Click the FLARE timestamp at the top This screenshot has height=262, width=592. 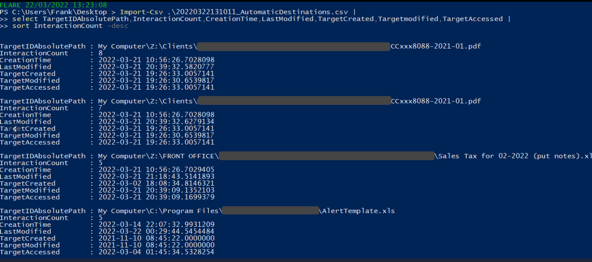pyautogui.click(x=53, y=5)
